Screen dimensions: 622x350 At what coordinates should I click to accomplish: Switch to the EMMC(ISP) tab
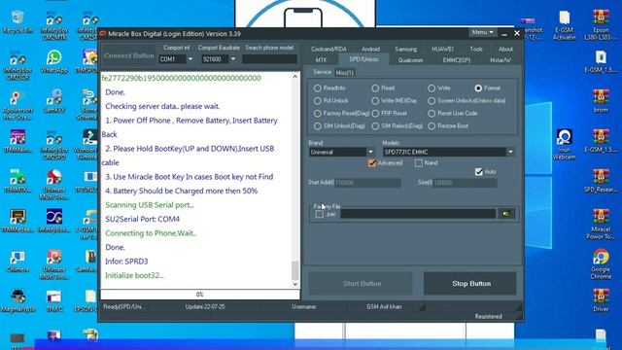point(457,60)
